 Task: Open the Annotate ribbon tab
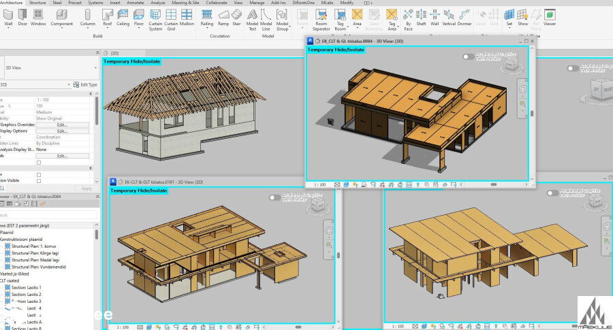pos(135,3)
